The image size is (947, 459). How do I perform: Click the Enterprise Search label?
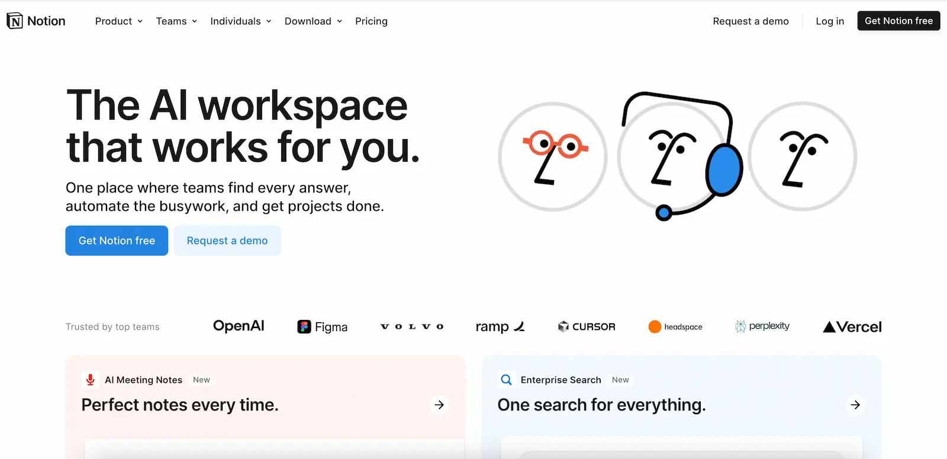[561, 380]
